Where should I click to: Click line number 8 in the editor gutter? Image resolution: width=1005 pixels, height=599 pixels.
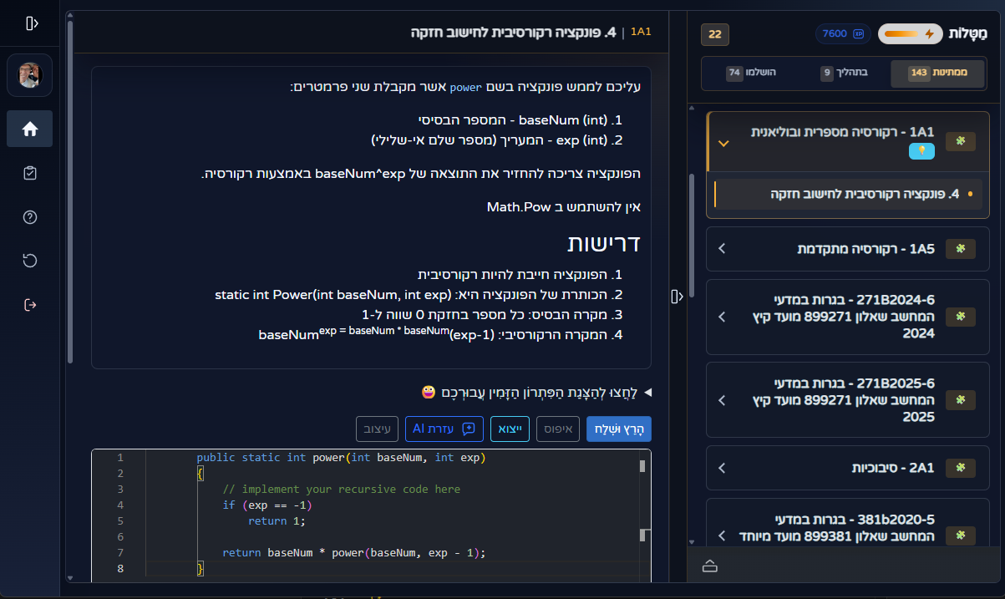(x=120, y=569)
